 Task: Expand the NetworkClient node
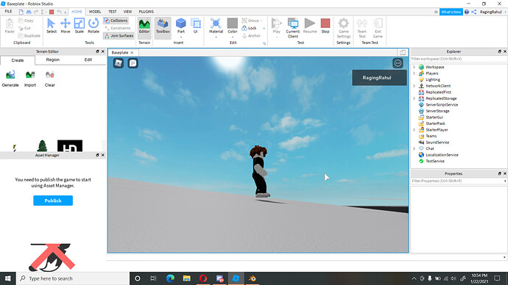tap(414, 86)
